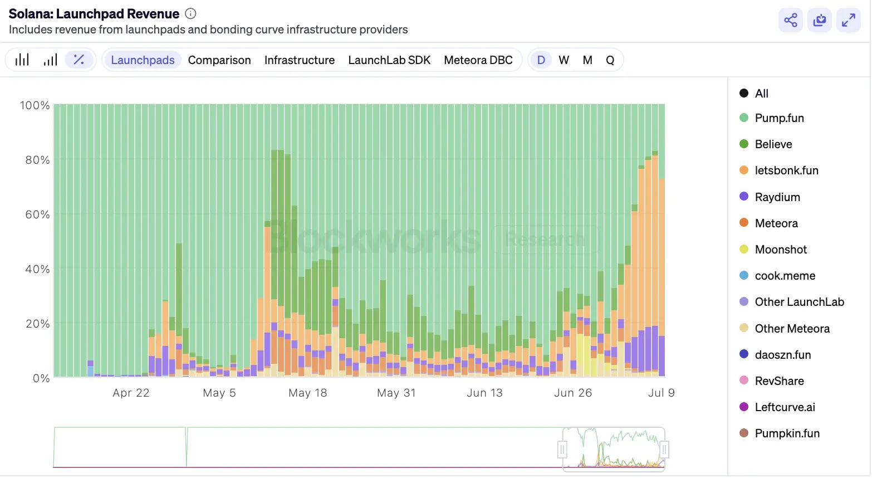Click the right range slider handle
The width and height of the screenshot is (872, 478).
[x=664, y=449]
